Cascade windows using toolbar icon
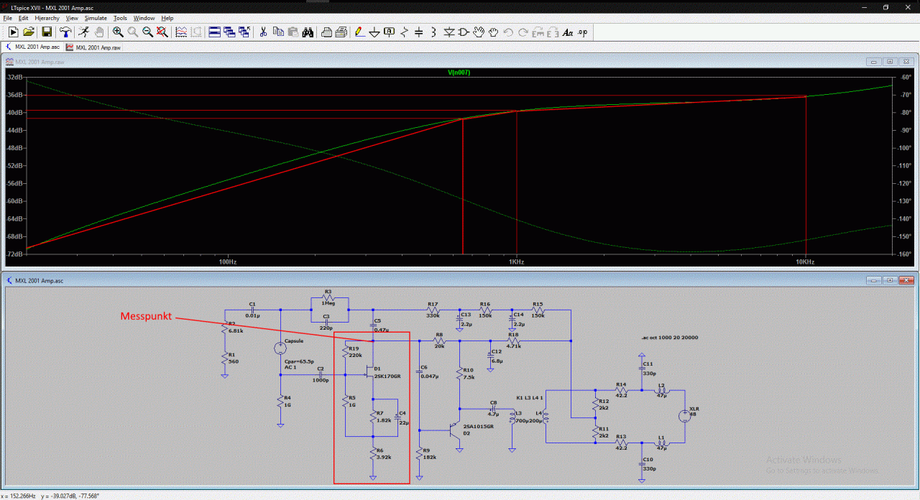 point(229,32)
